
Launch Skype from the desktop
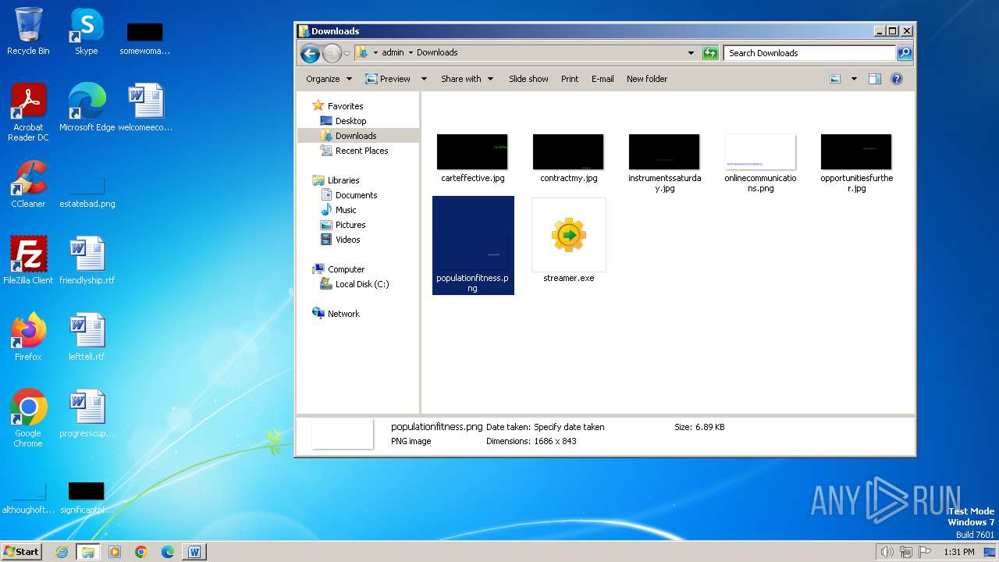click(x=86, y=31)
